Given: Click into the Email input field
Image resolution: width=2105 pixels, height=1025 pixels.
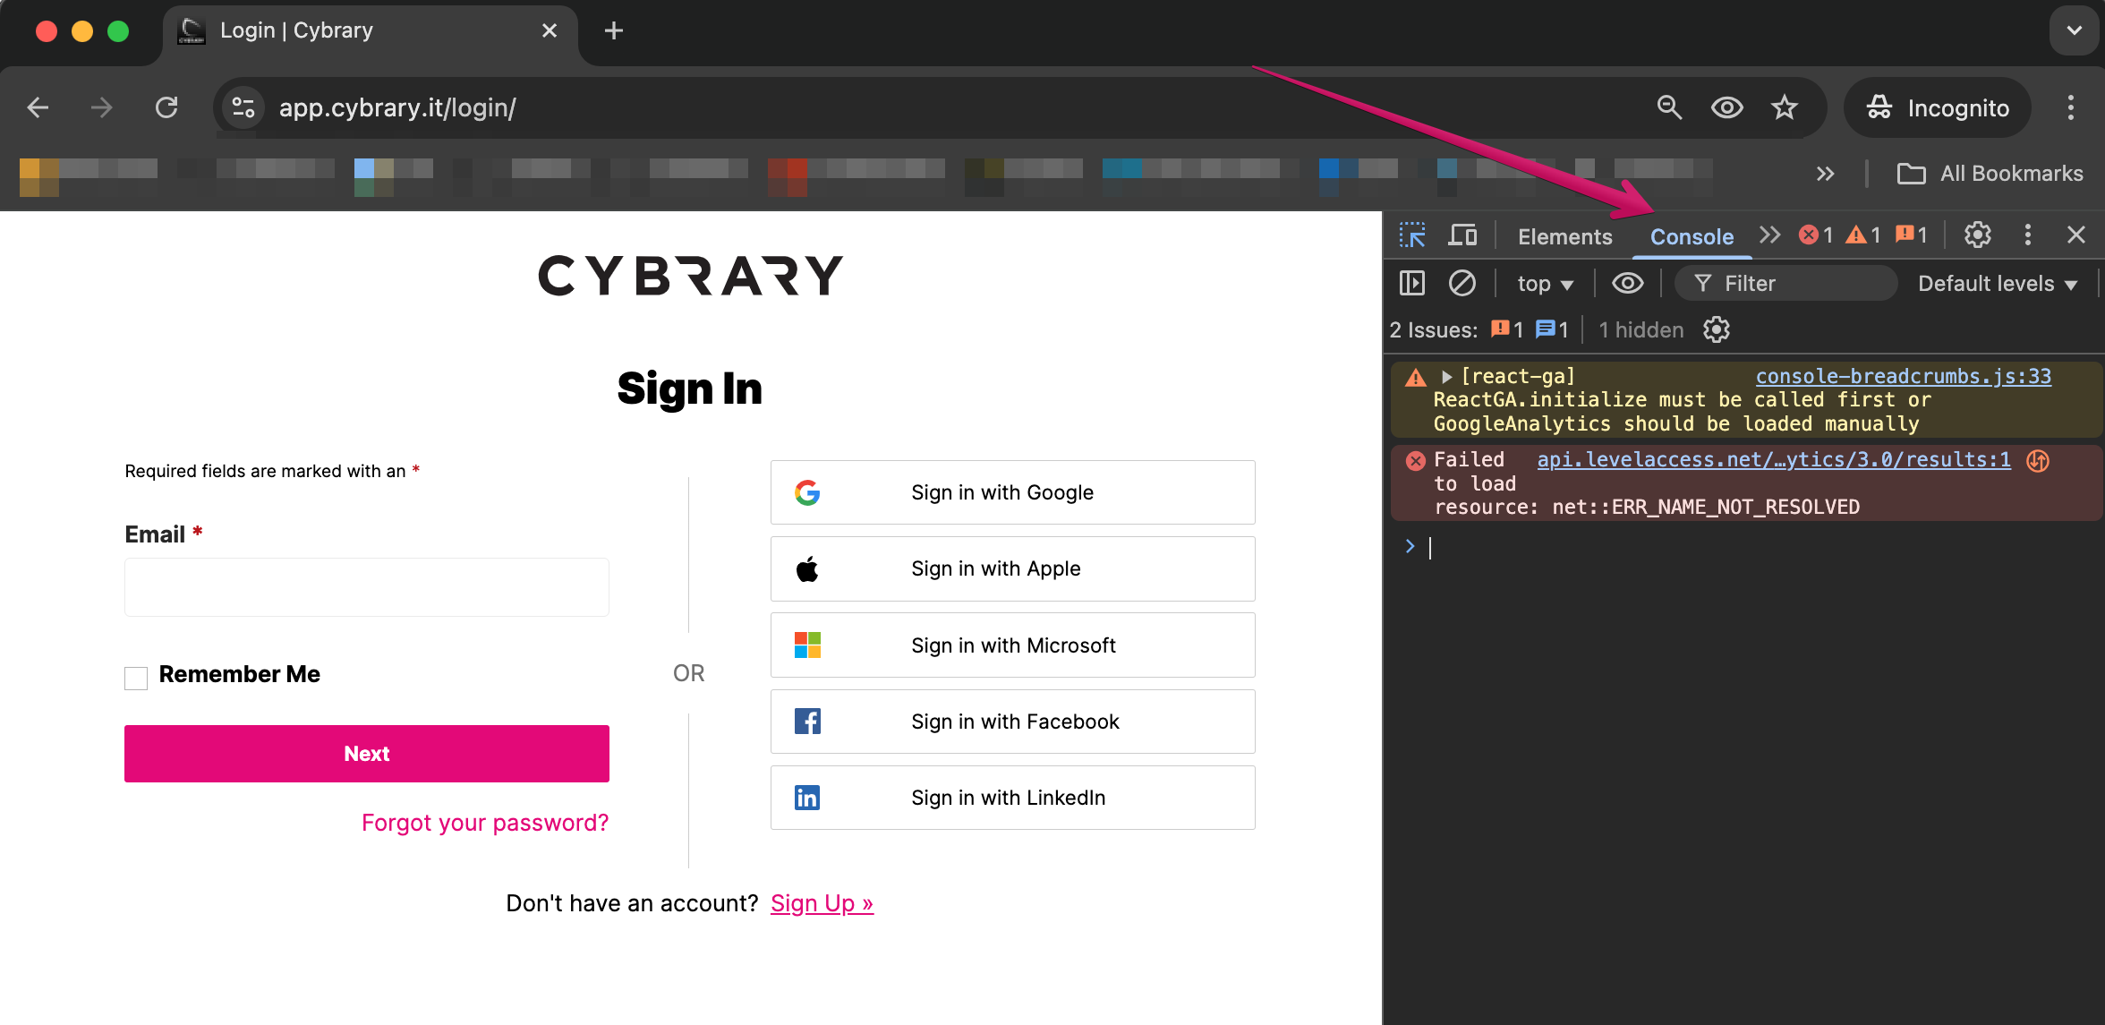Looking at the screenshot, I should click(x=367, y=587).
